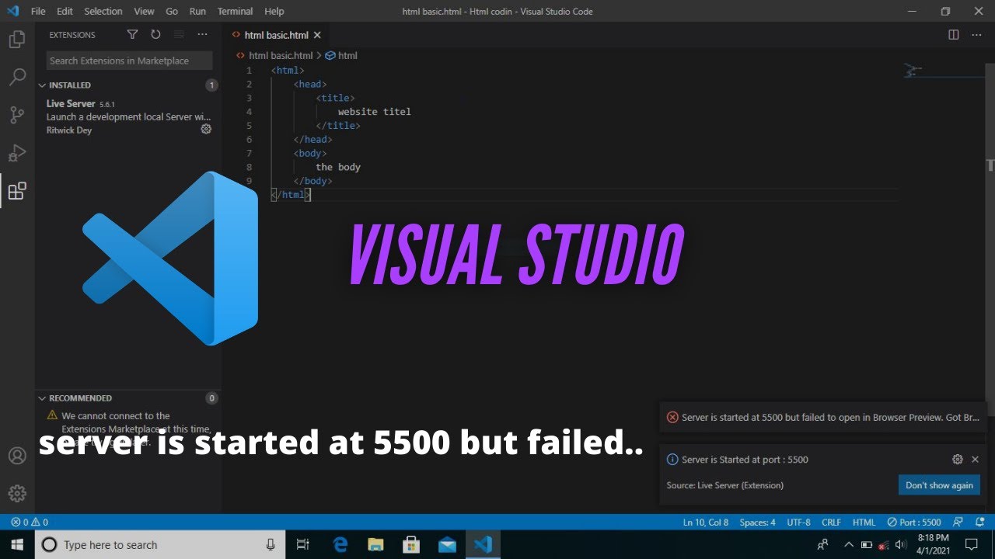
Task: Select the html basic.html editor tab
Action: [x=276, y=35]
